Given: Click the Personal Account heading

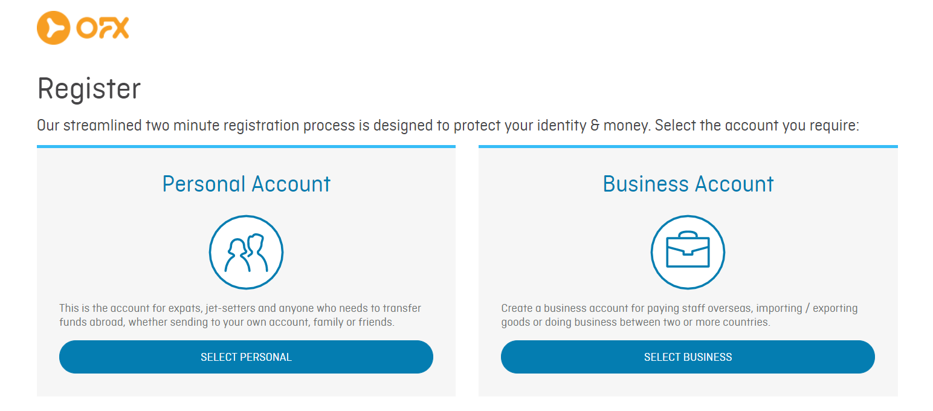Looking at the screenshot, I should [x=247, y=184].
